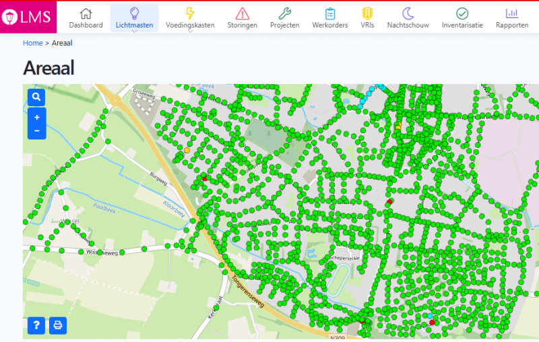Viewport: 539px width, 342px height.
Task: Switch to the Voedingskasten menu item
Action: click(190, 25)
